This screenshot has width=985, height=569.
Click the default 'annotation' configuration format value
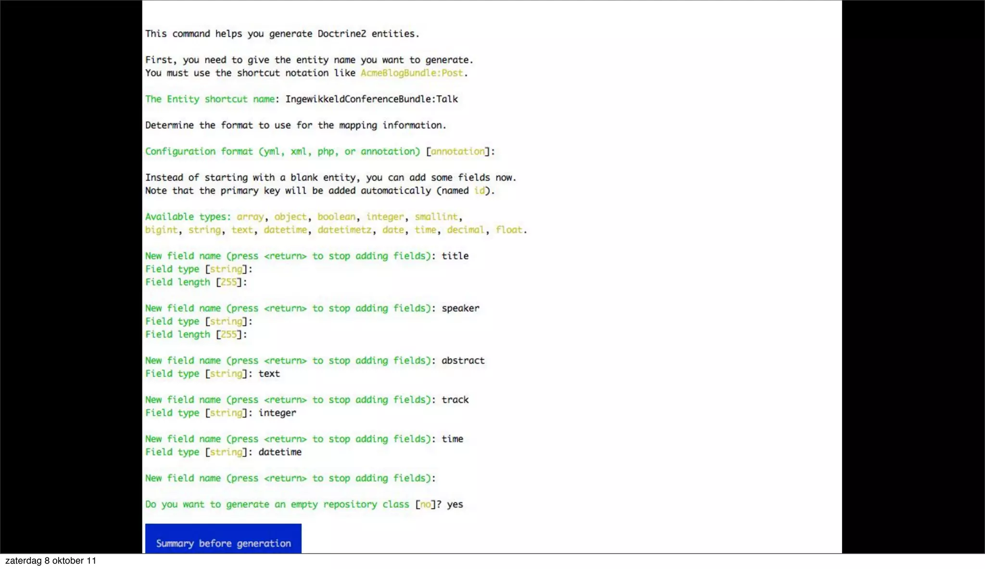click(457, 151)
